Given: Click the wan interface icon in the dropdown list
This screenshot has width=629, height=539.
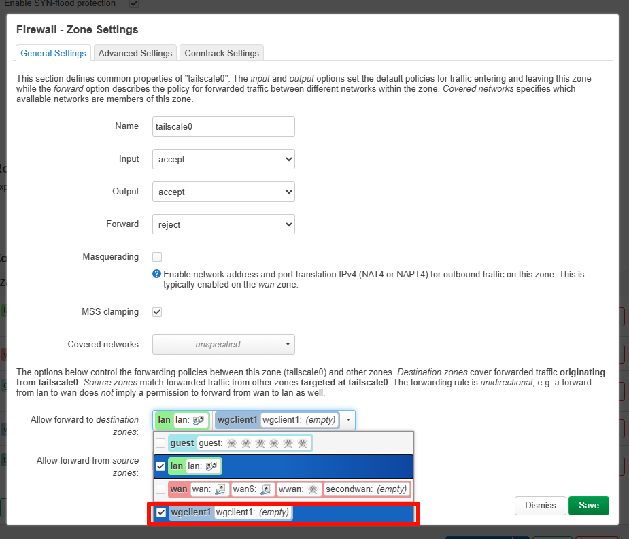Looking at the screenshot, I should (220, 489).
